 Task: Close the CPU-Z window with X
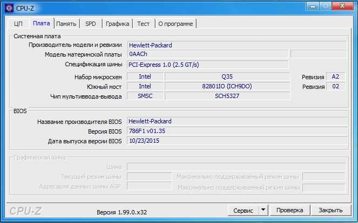point(342,6)
